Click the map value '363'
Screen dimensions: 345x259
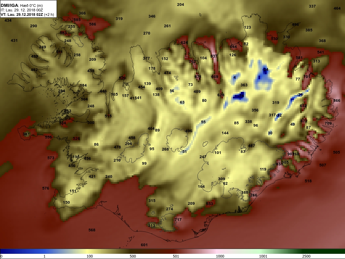point(244,85)
